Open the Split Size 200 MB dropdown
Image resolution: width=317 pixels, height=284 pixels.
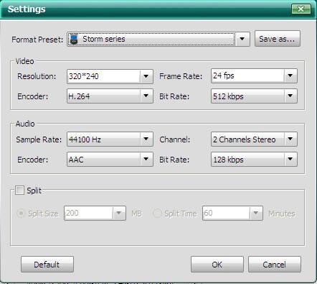[x=95, y=213]
